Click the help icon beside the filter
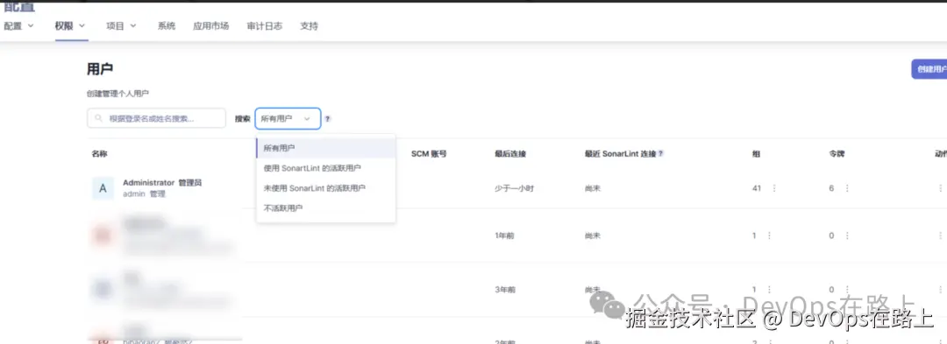Viewport: 947px width, 344px height. tap(328, 119)
